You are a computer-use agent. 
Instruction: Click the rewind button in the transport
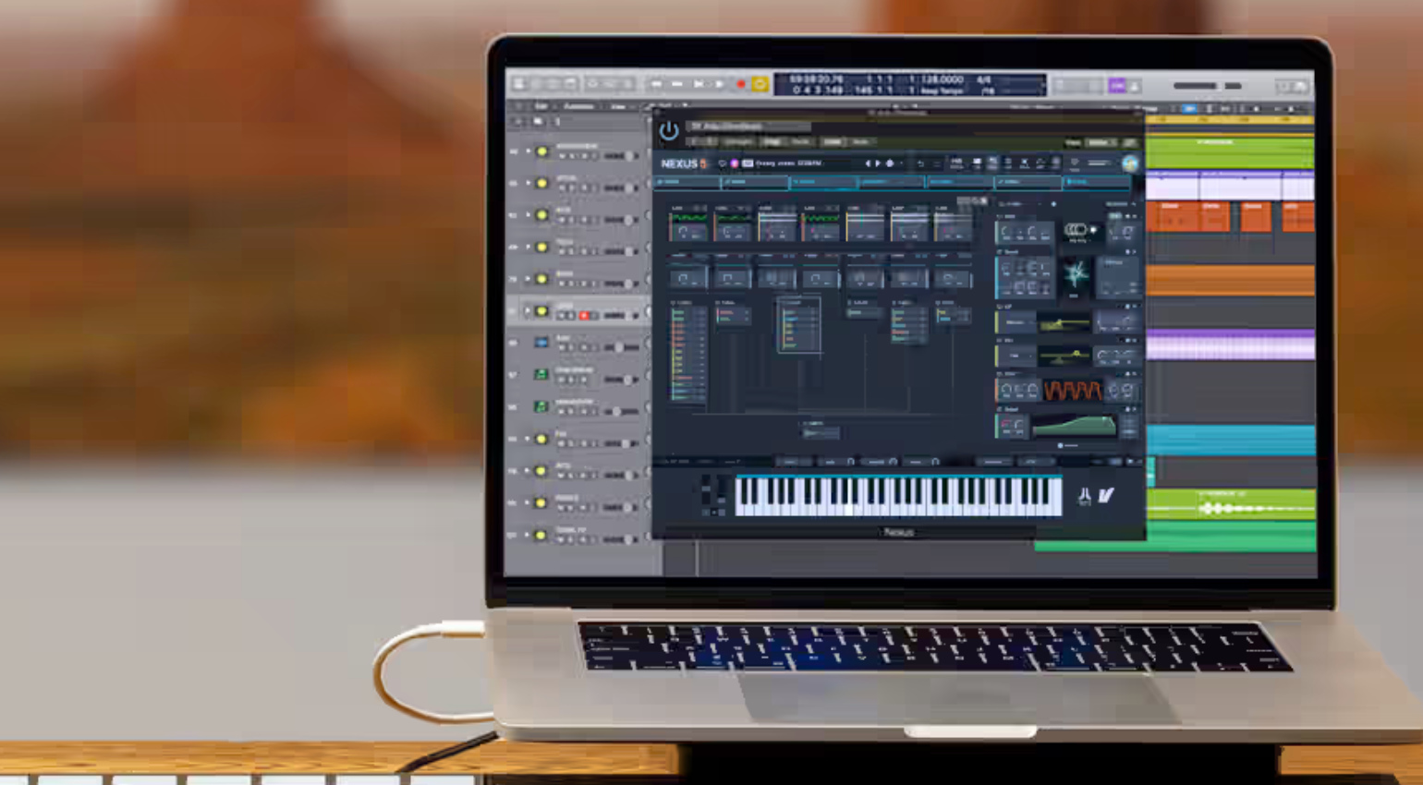point(656,84)
